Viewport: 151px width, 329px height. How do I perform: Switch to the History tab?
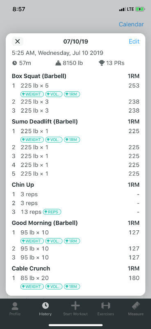[45, 309]
